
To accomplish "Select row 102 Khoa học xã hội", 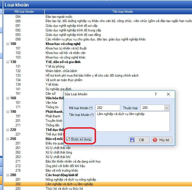I will (98, 53).
